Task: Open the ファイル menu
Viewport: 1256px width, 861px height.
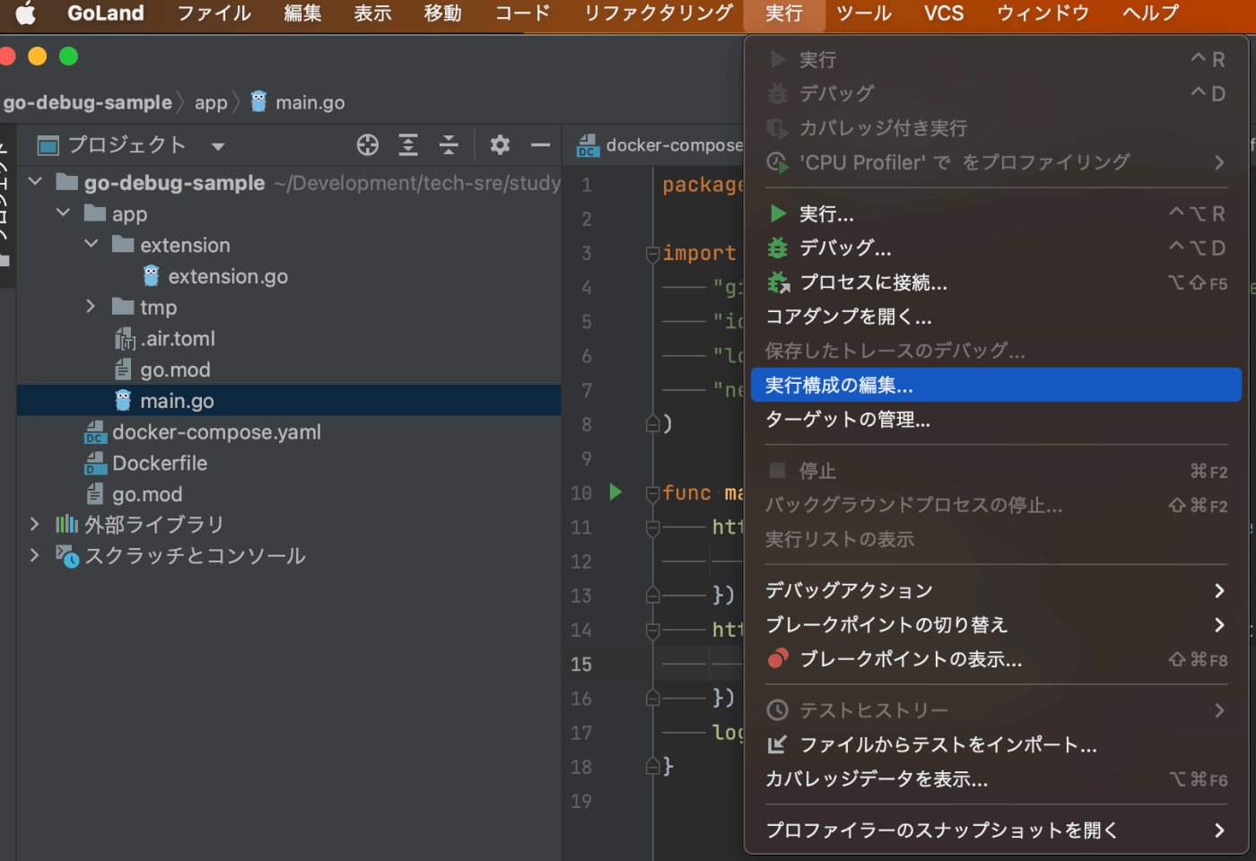Action: 214,13
